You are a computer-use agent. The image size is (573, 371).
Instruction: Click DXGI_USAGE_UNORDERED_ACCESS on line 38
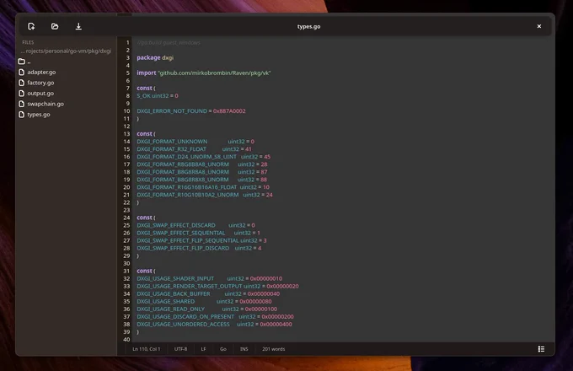tap(184, 325)
